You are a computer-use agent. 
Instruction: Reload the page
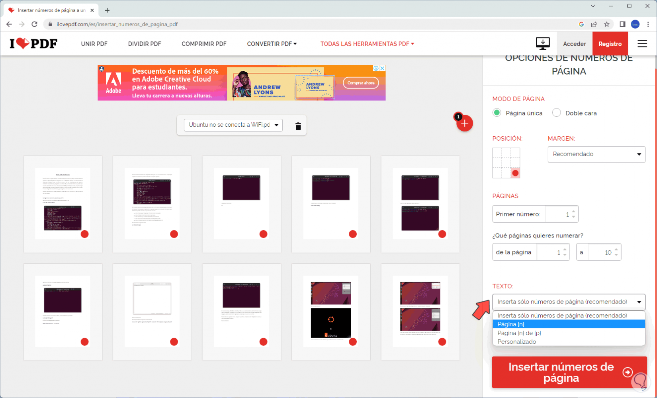[x=35, y=24]
